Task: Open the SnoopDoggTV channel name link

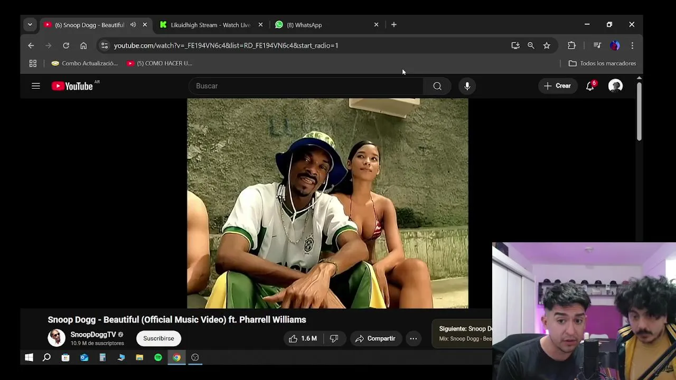Action: (x=93, y=335)
